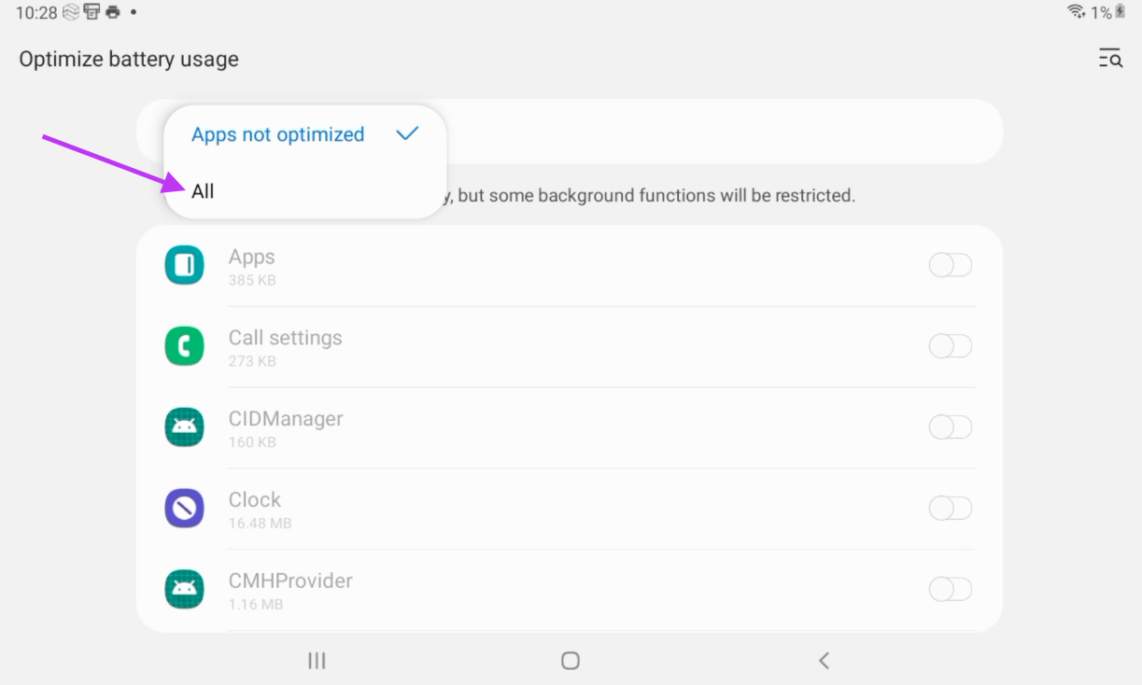Tap the green Call settings icon
1142x685 pixels.
(x=184, y=346)
